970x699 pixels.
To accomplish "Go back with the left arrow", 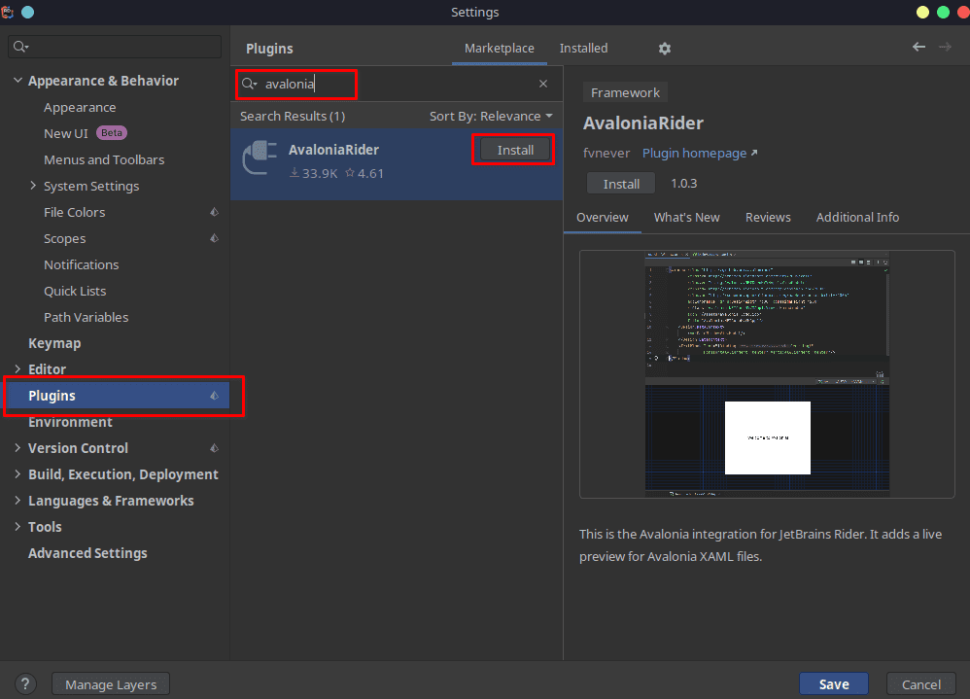I will (918, 47).
